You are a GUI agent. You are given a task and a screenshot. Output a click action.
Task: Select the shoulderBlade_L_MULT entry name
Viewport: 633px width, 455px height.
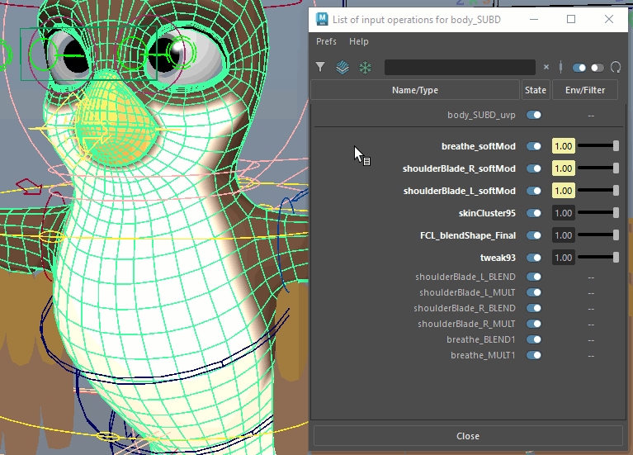(x=467, y=292)
